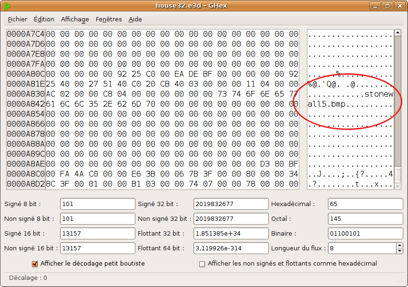Toggle 'Afficher le décodage petit boutiste' checkbox
The height and width of the screenshot is (287, 408).
point(35,264)
